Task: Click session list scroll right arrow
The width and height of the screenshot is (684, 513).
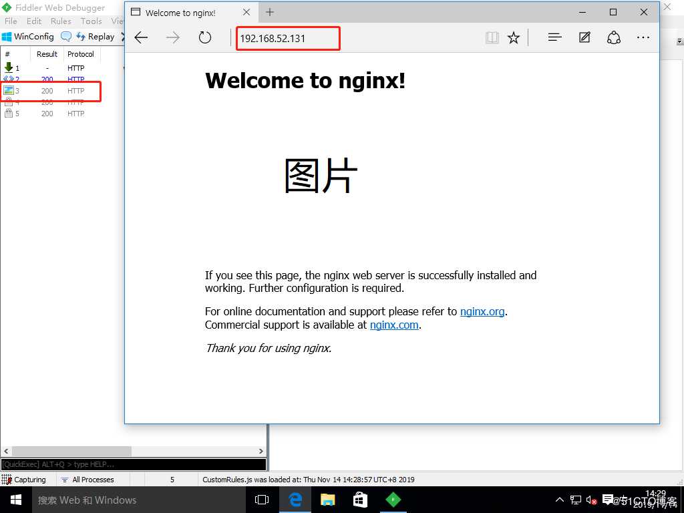Action: click(x=261, y=451)
